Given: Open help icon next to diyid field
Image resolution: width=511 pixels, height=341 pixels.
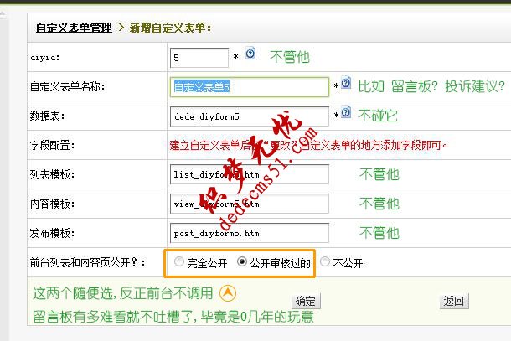Looking at the screenshot, I should 250,54.
